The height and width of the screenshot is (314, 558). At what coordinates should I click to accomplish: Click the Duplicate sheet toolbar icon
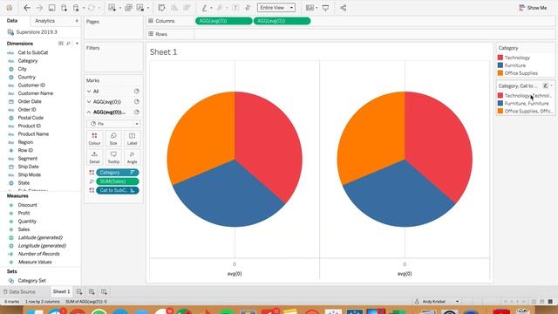[x=128, y=8]
